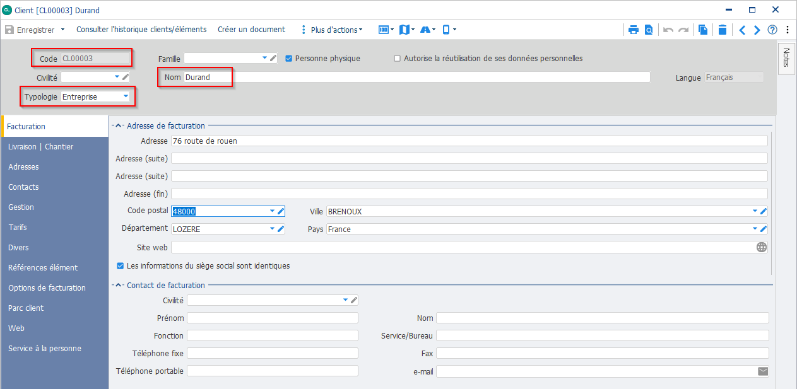Select the Livraison | Chantier tab
The image size is (797, 389).
pos(55,146)
